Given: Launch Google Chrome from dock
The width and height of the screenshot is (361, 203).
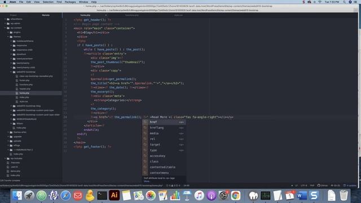Looking at the screenshot, I should pos(236,196).
